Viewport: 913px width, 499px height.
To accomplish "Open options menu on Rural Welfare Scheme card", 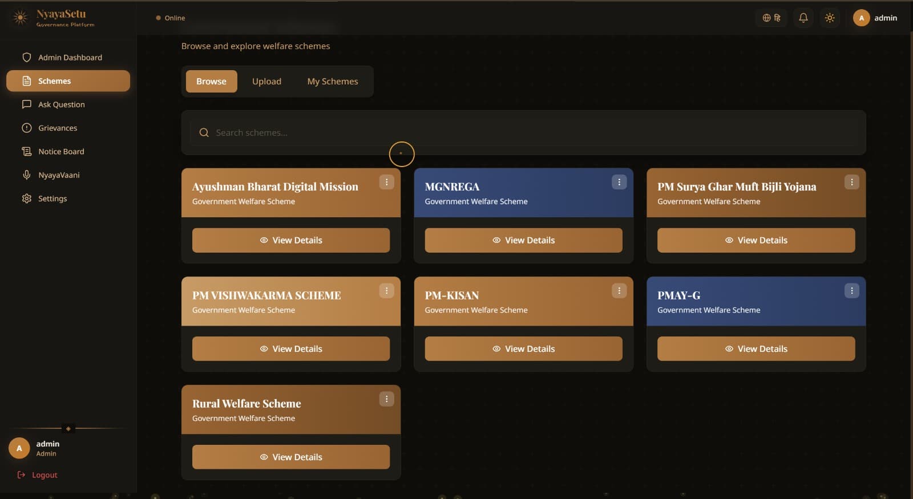I will [x=386, y=399].
